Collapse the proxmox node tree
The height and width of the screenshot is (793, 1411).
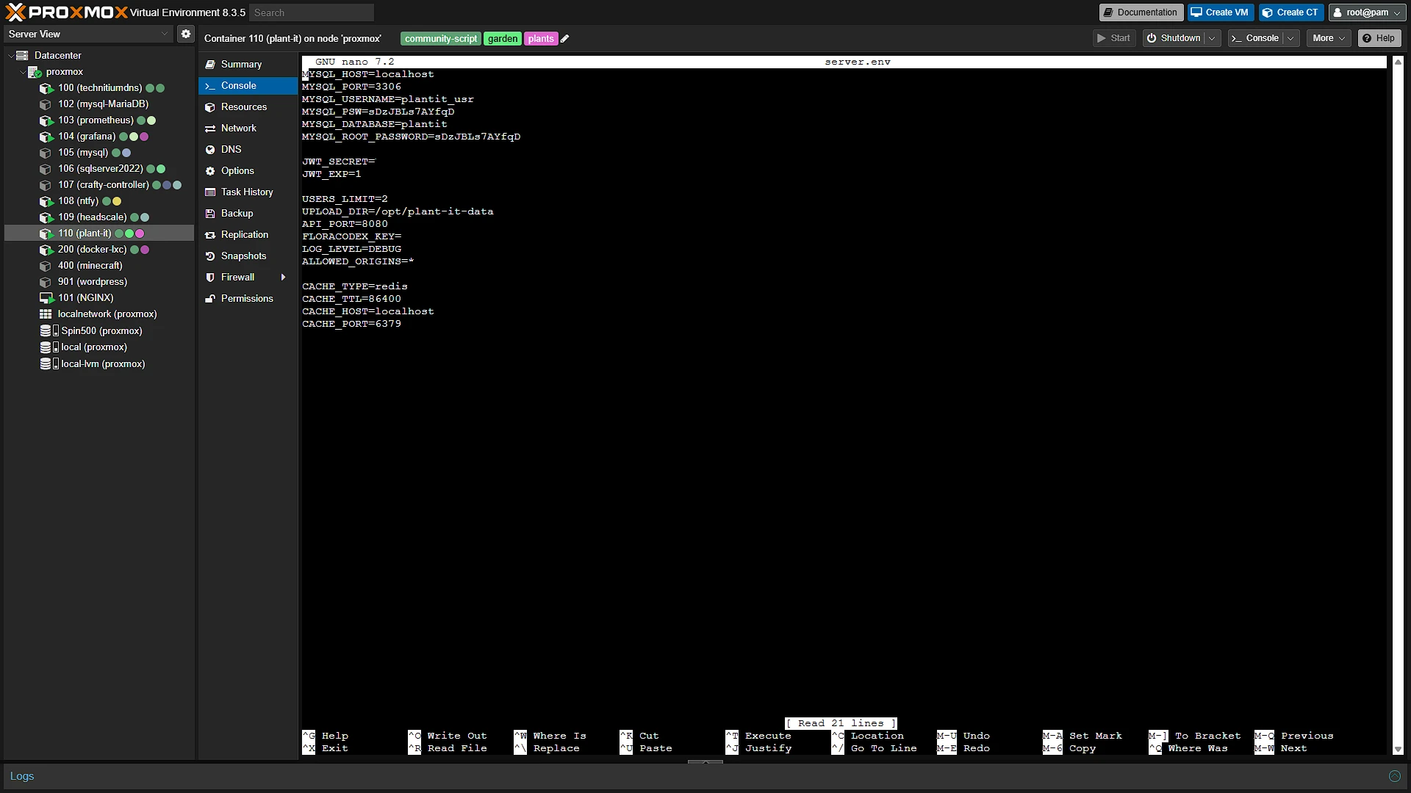23,72
